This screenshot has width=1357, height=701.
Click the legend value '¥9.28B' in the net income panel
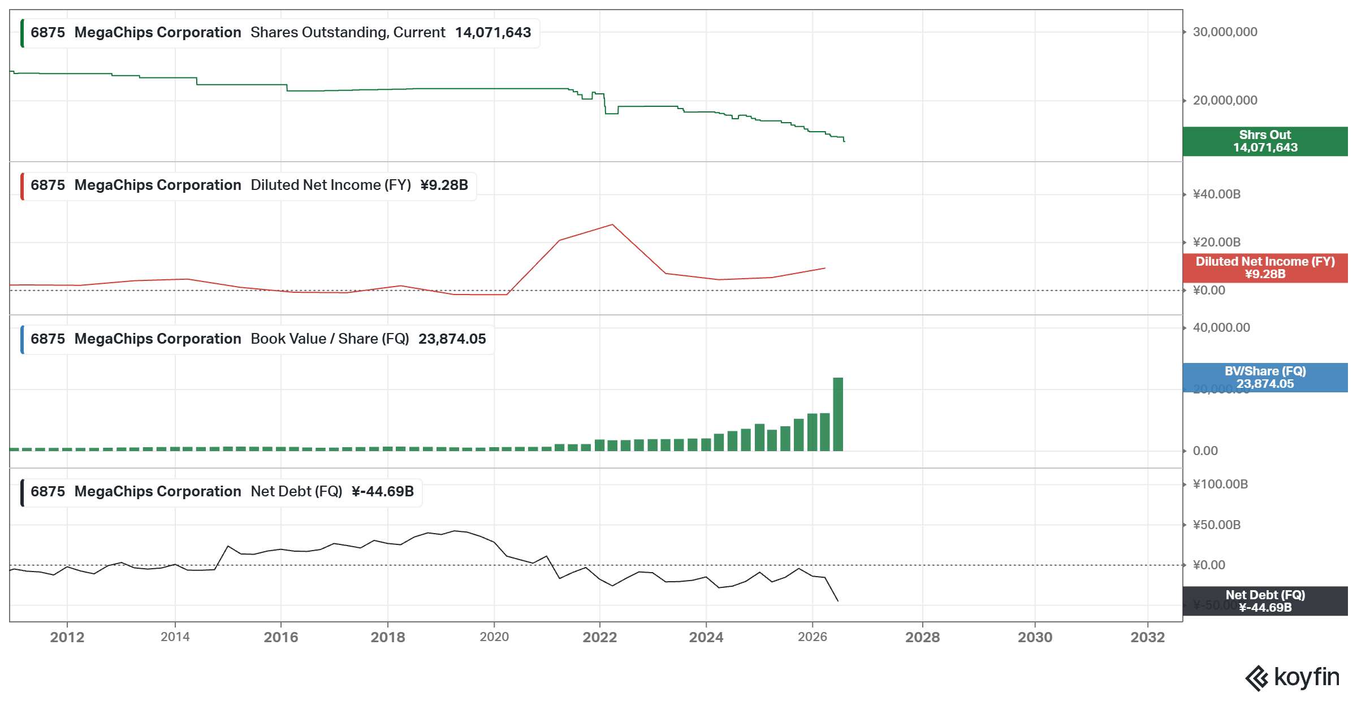click(444, 185)
